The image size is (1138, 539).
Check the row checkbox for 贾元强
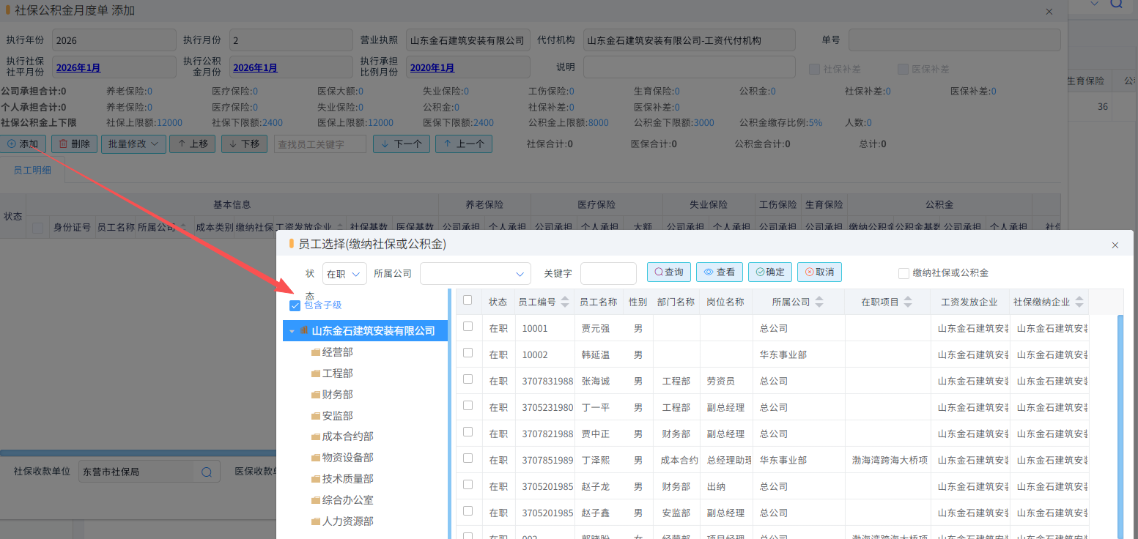pos(468,327)
